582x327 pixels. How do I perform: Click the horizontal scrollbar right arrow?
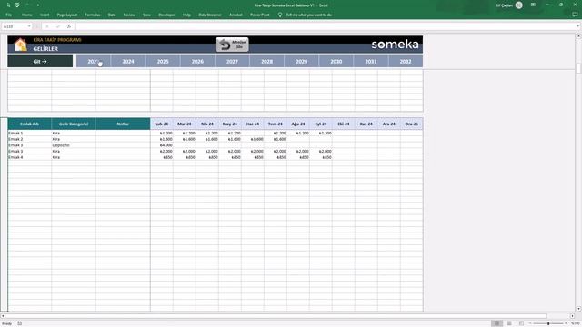[572, 316]
